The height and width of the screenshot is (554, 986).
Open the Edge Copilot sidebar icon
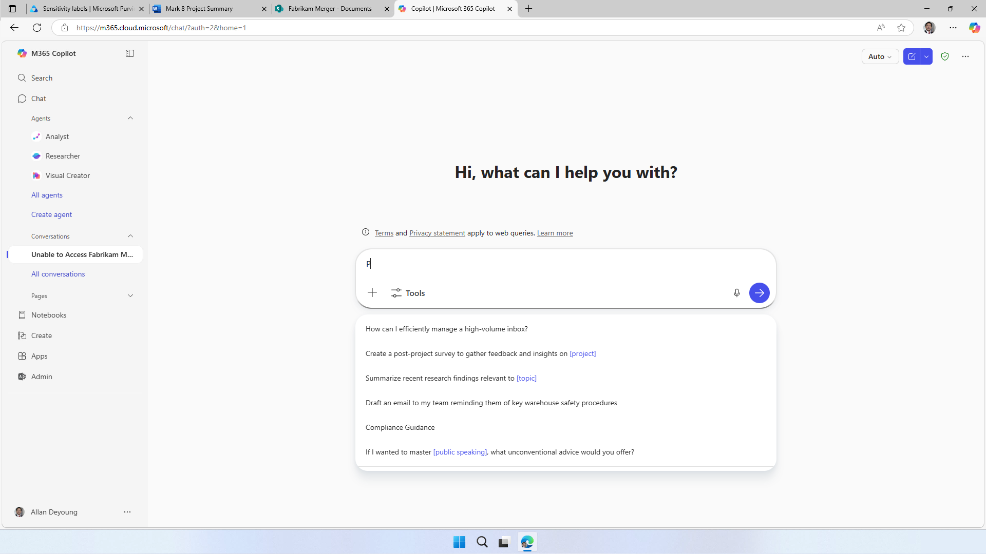tap(974, 28)
